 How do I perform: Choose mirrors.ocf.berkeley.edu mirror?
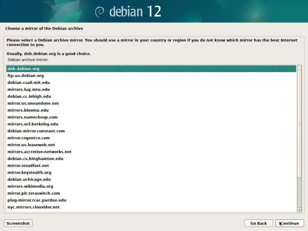[x=151, y=124]
